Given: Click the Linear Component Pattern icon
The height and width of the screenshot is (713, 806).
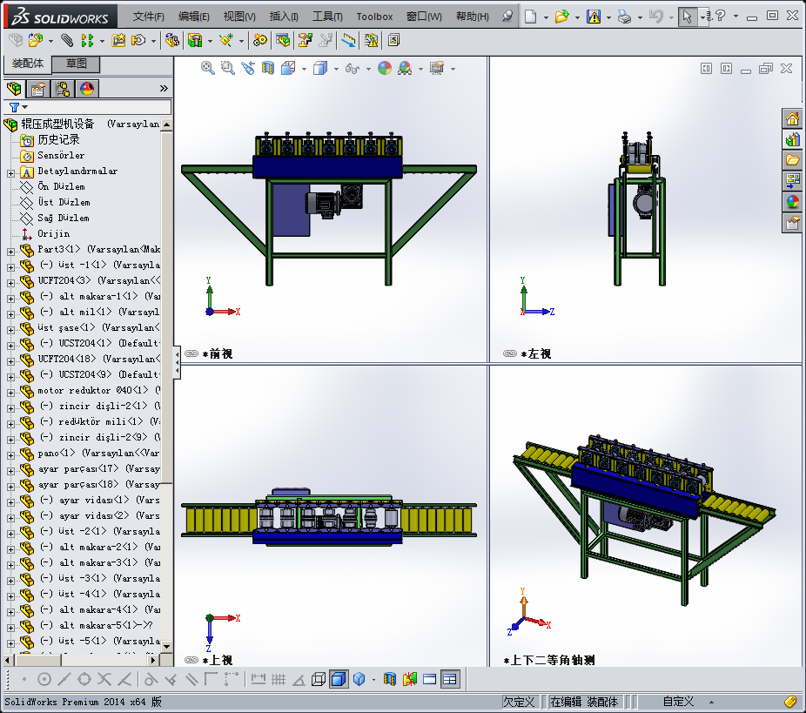Looking at the screenshot, I should click(87, 40).
